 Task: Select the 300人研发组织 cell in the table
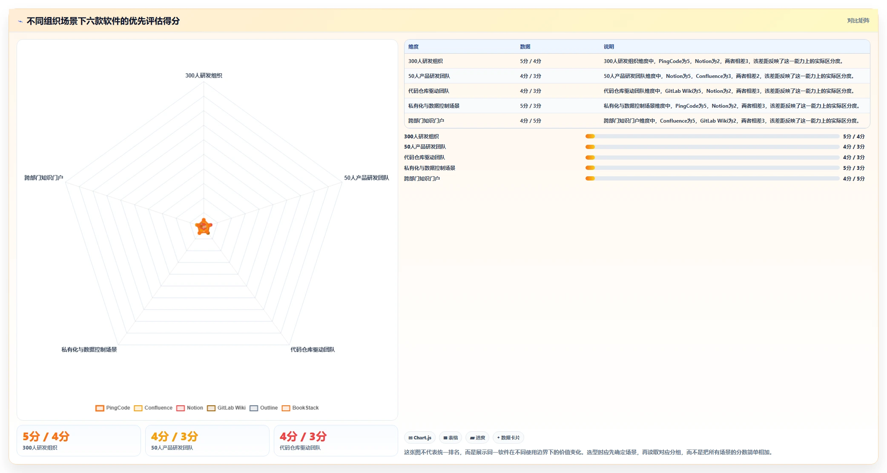tap(425, 61)
